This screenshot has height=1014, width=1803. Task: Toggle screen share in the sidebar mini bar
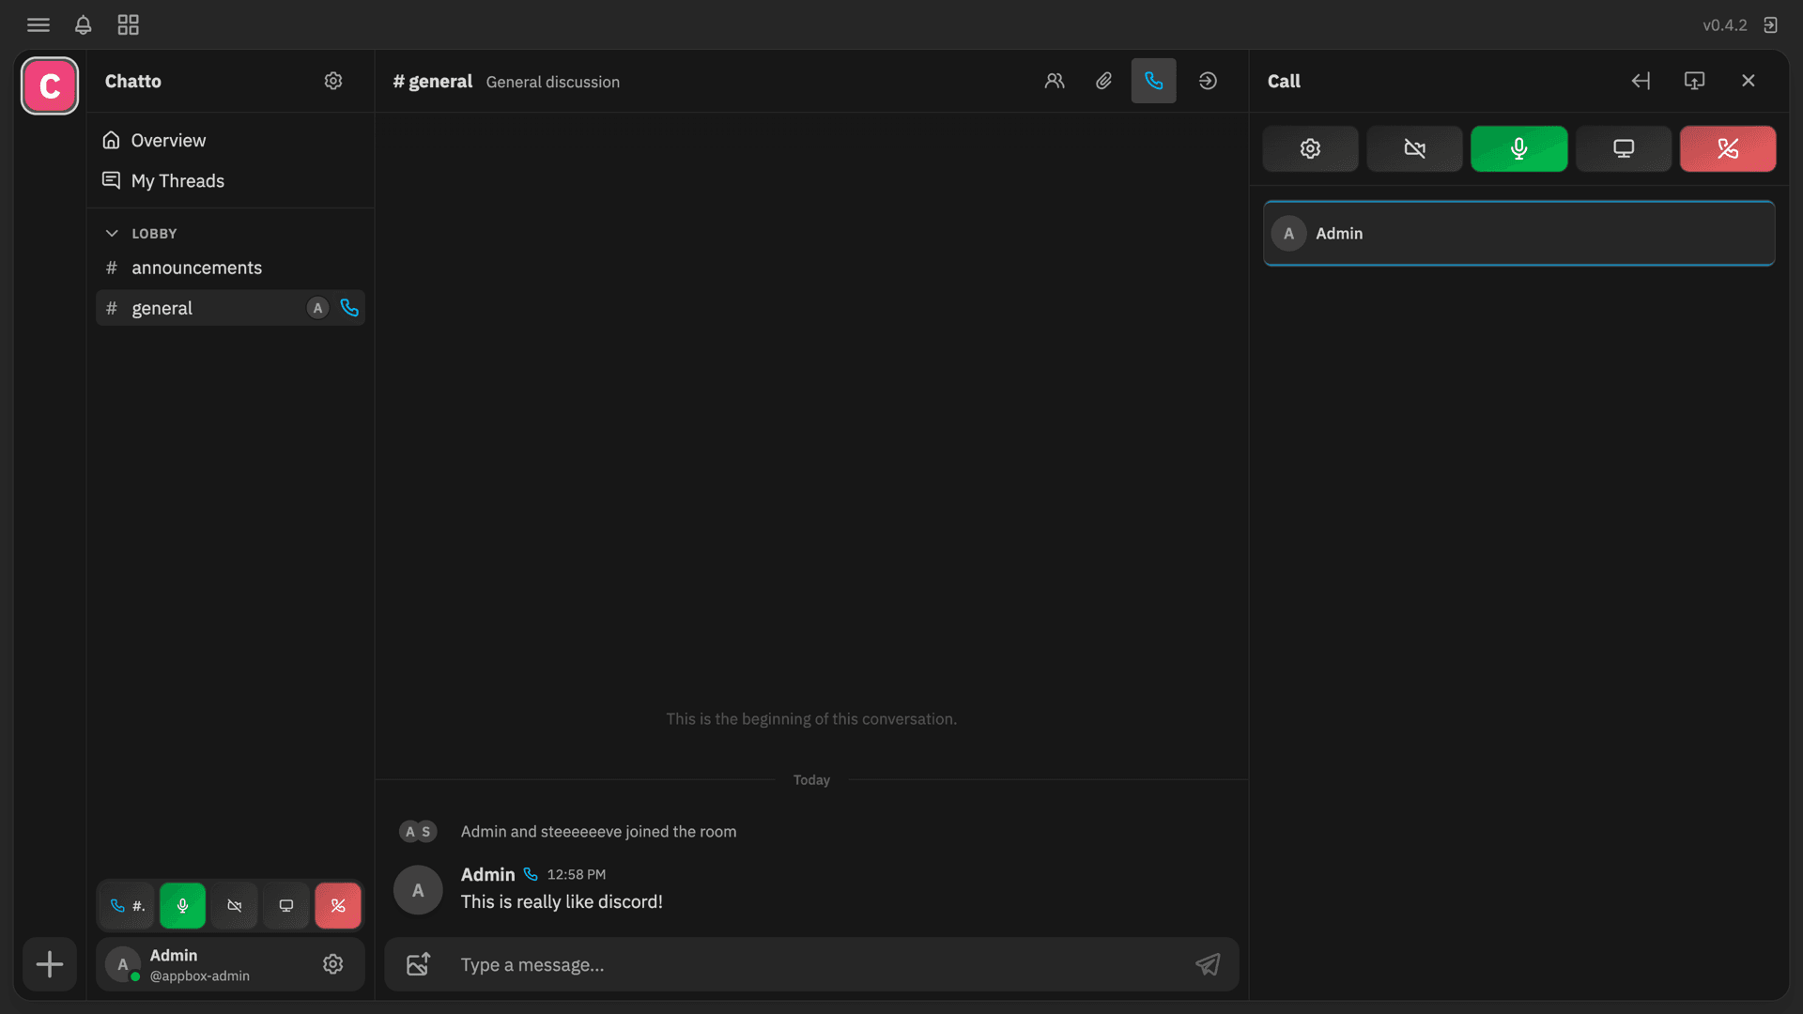[x=286, y=906]
